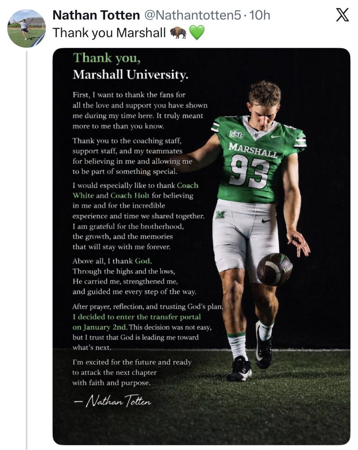Select the "Thank you Marshall" tweet text

[x=109, y=33]
